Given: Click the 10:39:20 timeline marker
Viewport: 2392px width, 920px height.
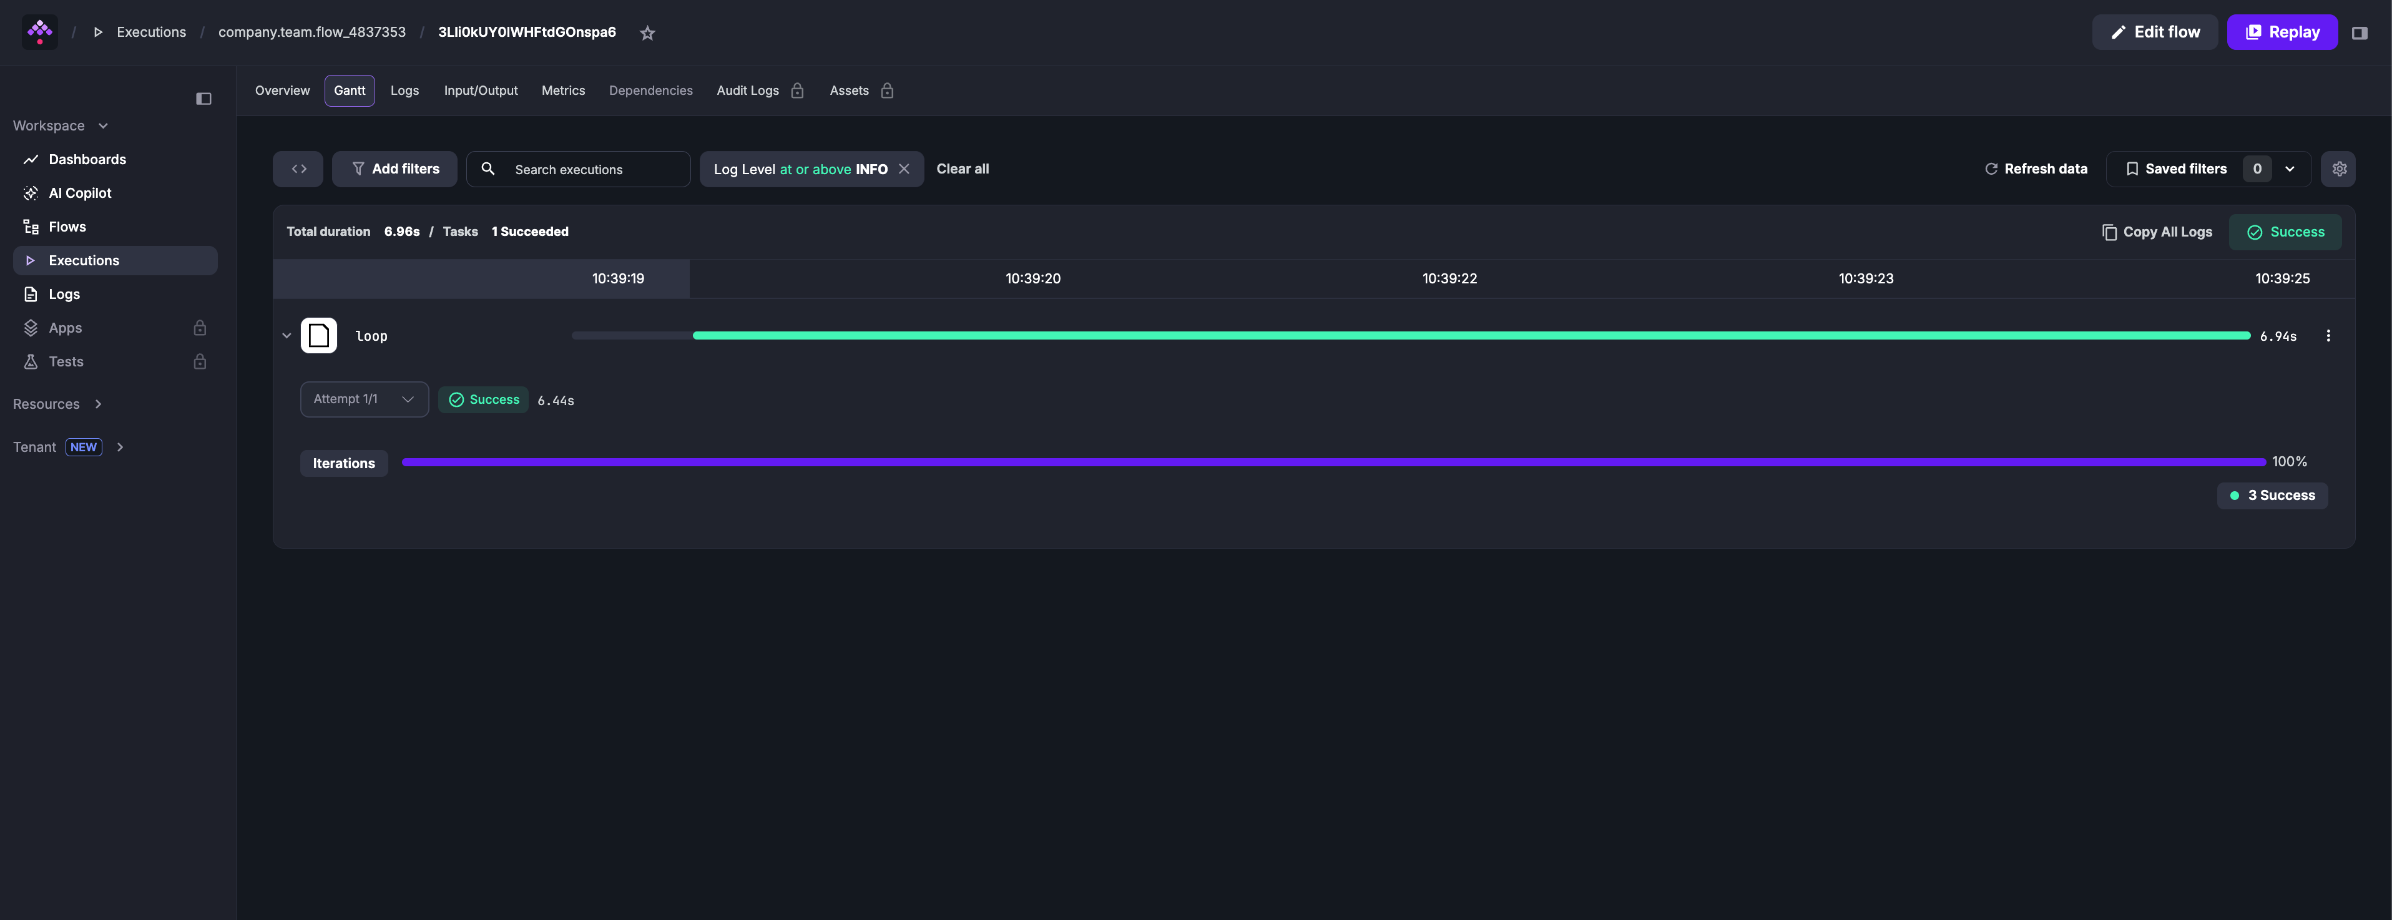Looking at the screenshot, I should tap(1032, 278).
